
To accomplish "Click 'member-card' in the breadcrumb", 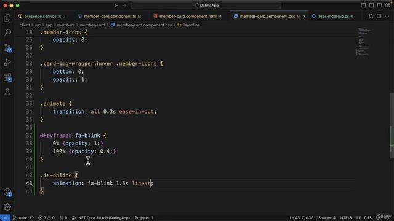I will [92, 25].
